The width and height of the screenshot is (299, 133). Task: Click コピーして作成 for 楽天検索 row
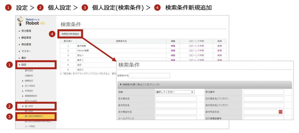(196, 46)
